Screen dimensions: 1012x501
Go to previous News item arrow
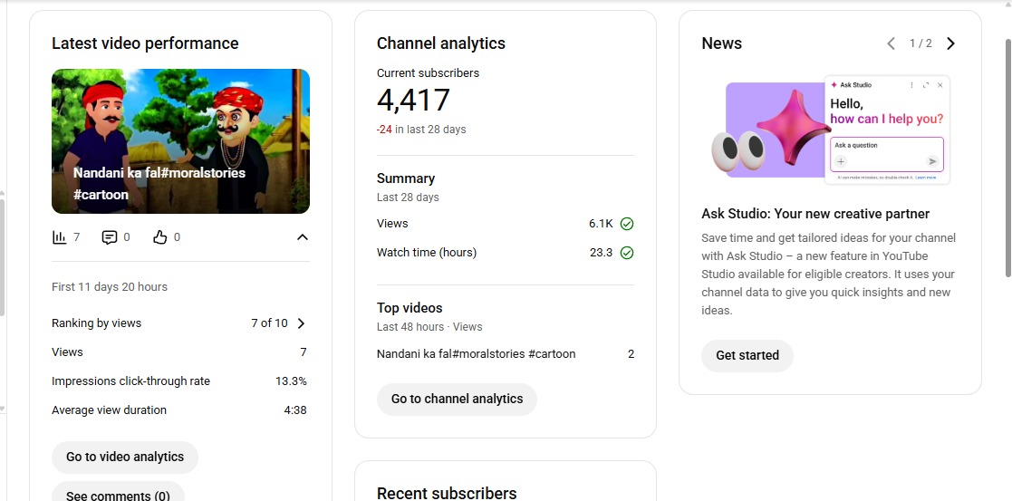point(891,43)
